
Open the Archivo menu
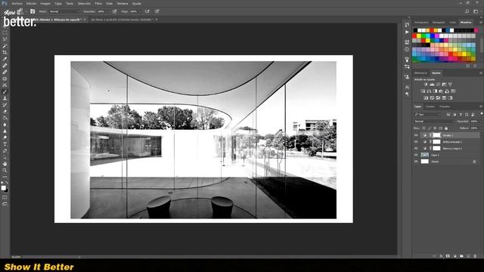click(x=17, y=3)
